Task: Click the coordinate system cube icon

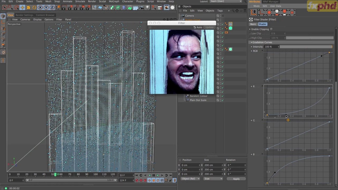Action: [58, 7]
